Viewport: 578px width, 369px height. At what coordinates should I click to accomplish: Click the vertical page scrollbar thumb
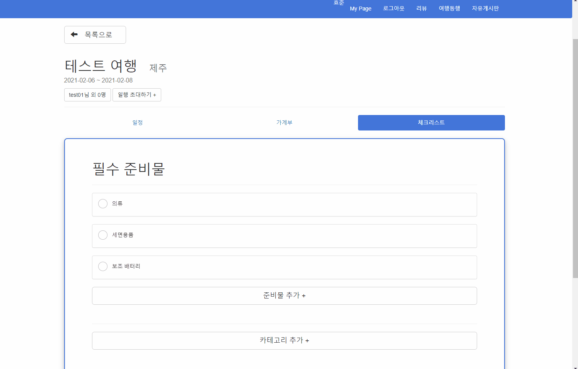click(575, 158)
